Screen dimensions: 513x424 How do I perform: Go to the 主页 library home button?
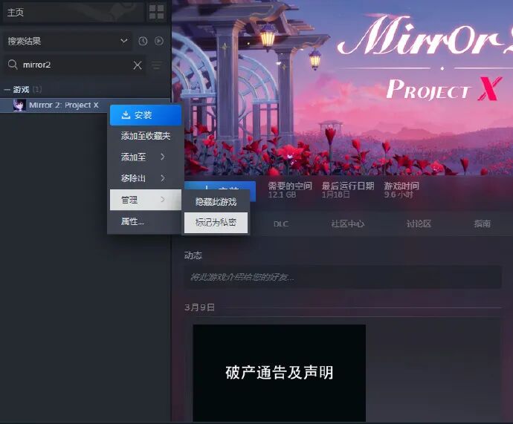tap(74, 13)
